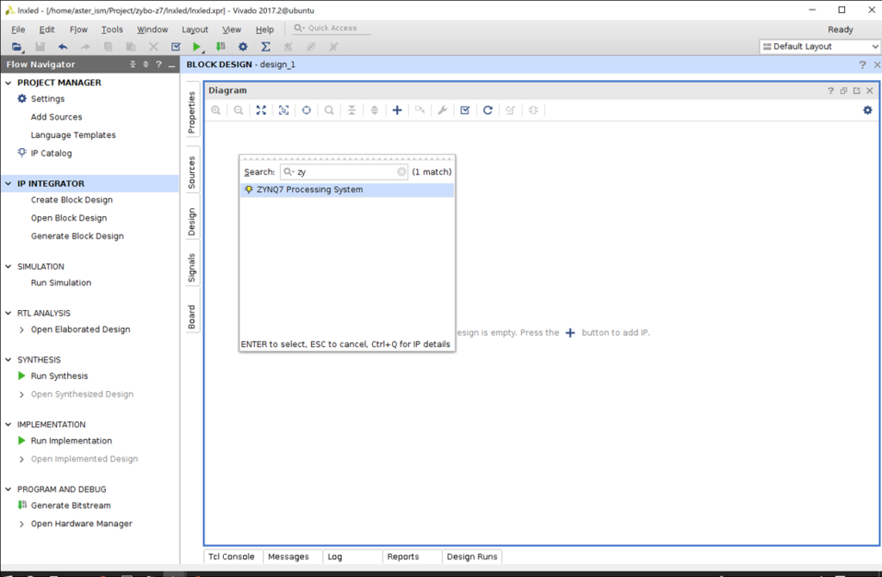
Task: Validate Design from Diagram toolbar
Action: click(465, 110)
